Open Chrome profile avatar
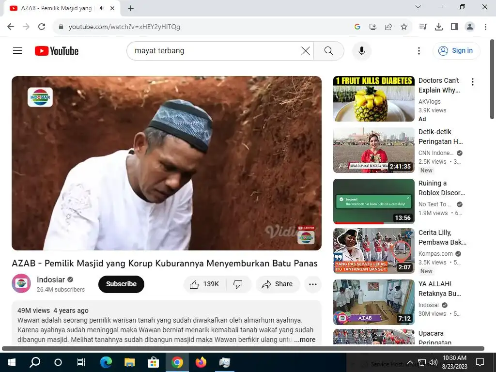This screenshot has height=372, width=496. pos(470,27)
